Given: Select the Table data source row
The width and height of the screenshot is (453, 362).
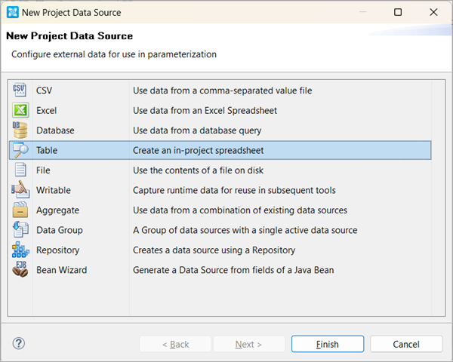Looking at the screenshot, I should pos(220,150).
